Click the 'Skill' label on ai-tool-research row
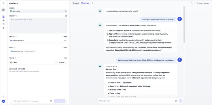Viewport: 212px width, 105px height. (x=65, y=41)
